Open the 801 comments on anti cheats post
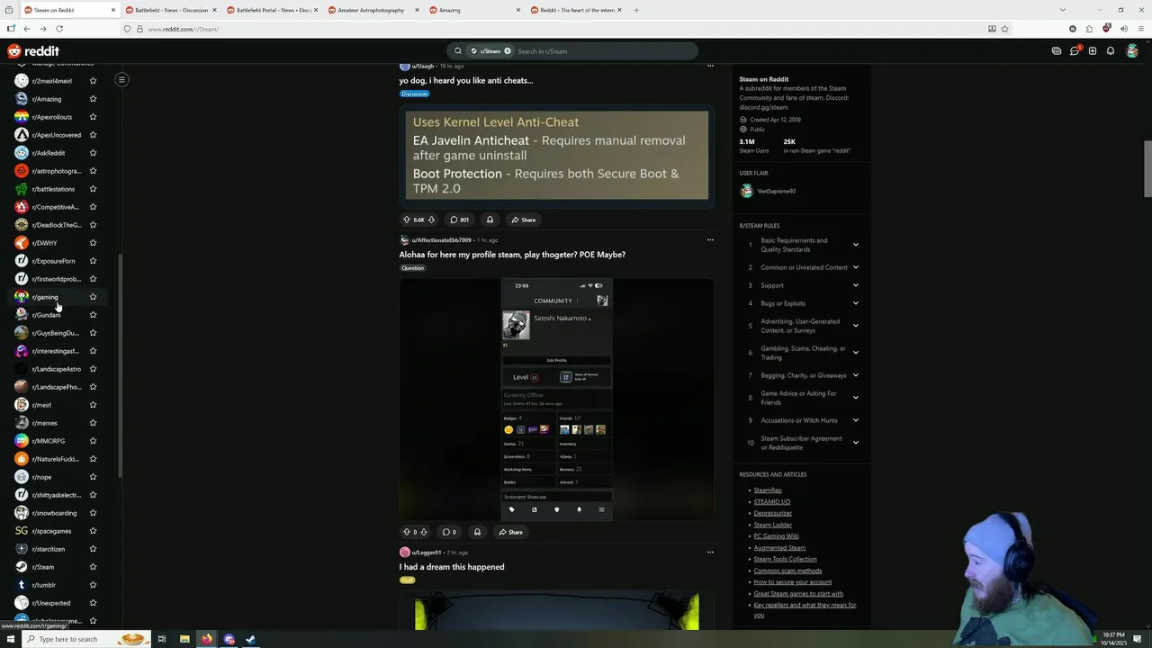The height and width of the screenshot is (648, 1152). [460, 220]
